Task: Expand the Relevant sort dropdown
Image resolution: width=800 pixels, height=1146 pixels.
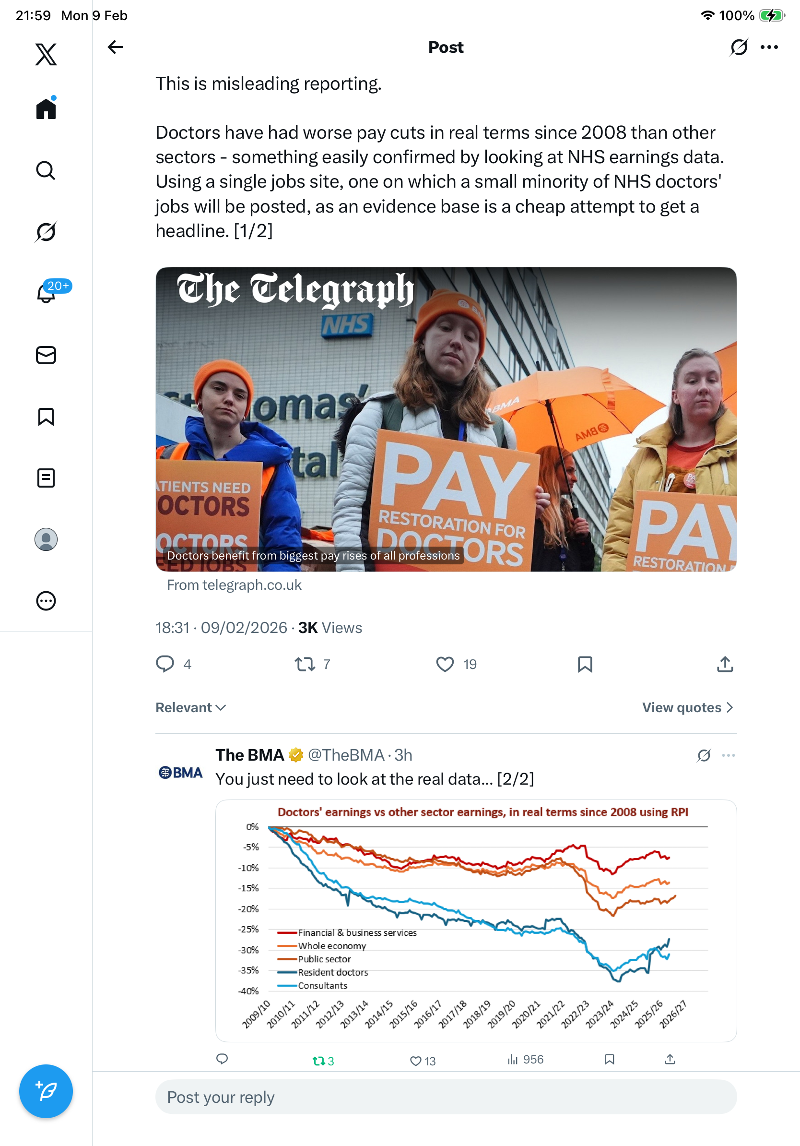Action: pyautogui.click(x=190, y=707)
